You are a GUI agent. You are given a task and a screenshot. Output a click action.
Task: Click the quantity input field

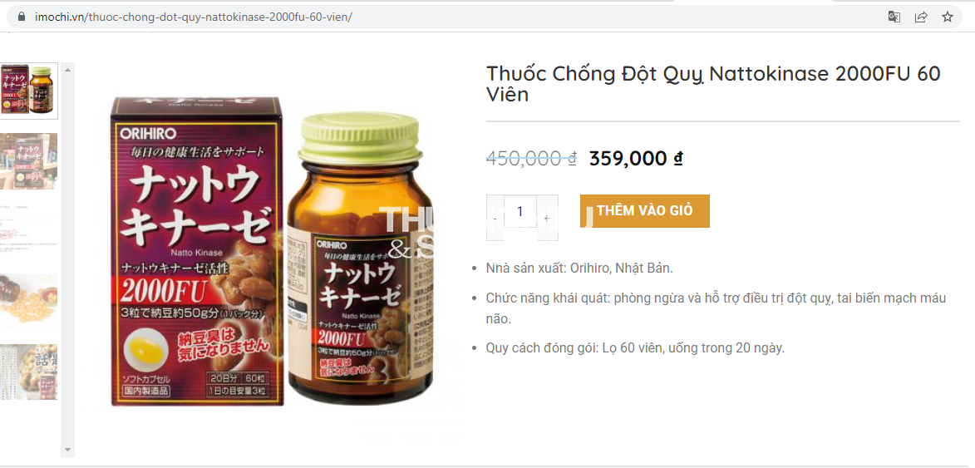point(520,211)
